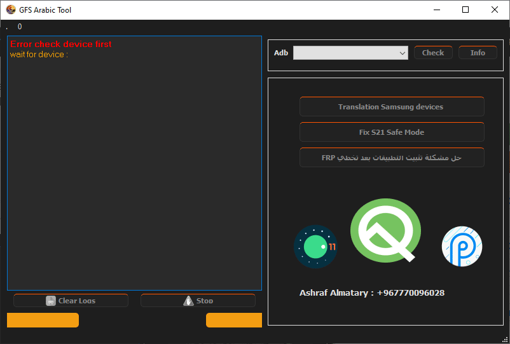The width and height of the screenshot is (510, 344).
Task: Clear the logs with Clear Logs
Action: coord(71,300)
